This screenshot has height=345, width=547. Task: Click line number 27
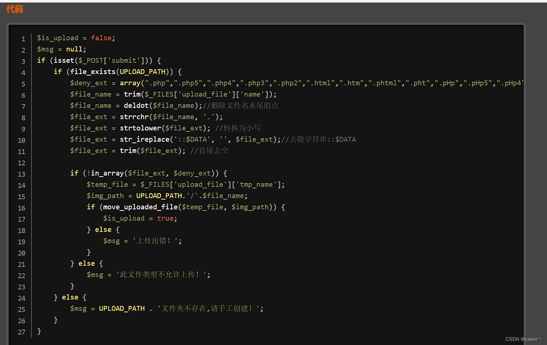(x=21, y=332)
